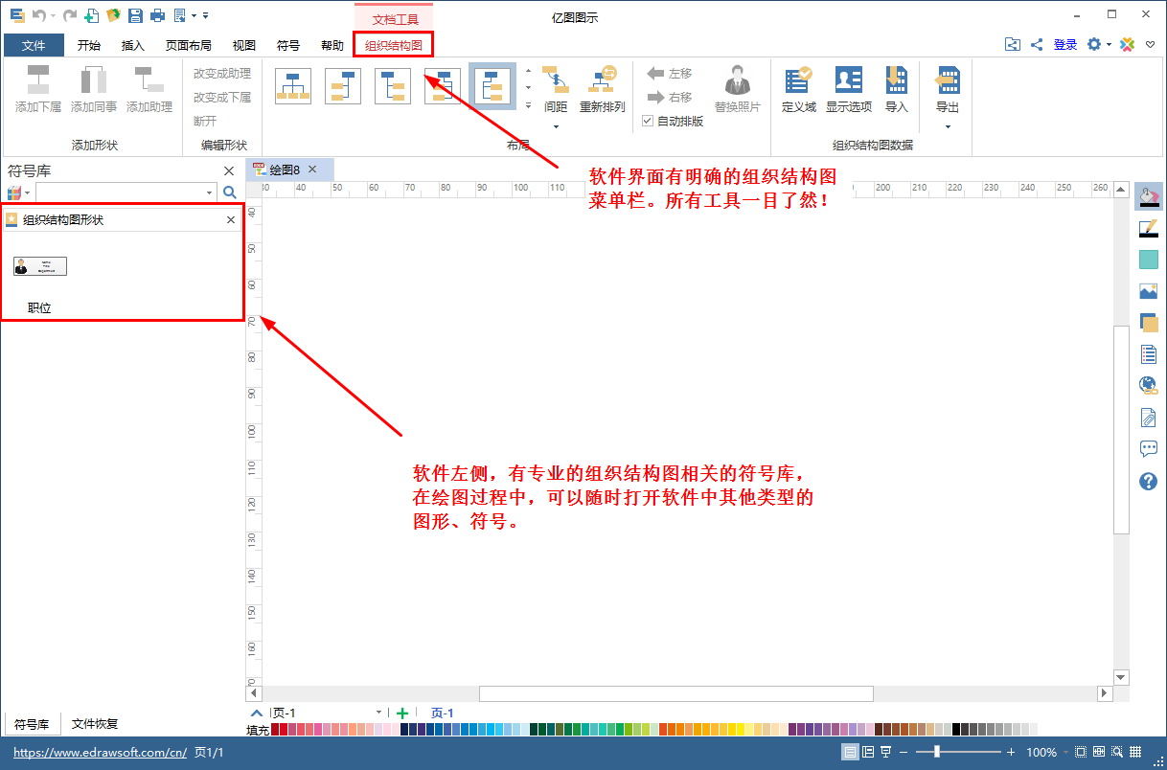Open the comments speech bubble icon in sidebar
1167x770 pixels.
(x=1149, y=449)
